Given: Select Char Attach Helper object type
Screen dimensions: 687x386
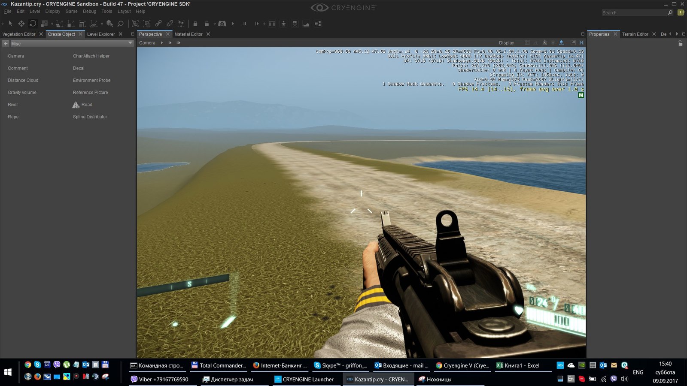Looking at the screenshot, I should click(91, 56).
